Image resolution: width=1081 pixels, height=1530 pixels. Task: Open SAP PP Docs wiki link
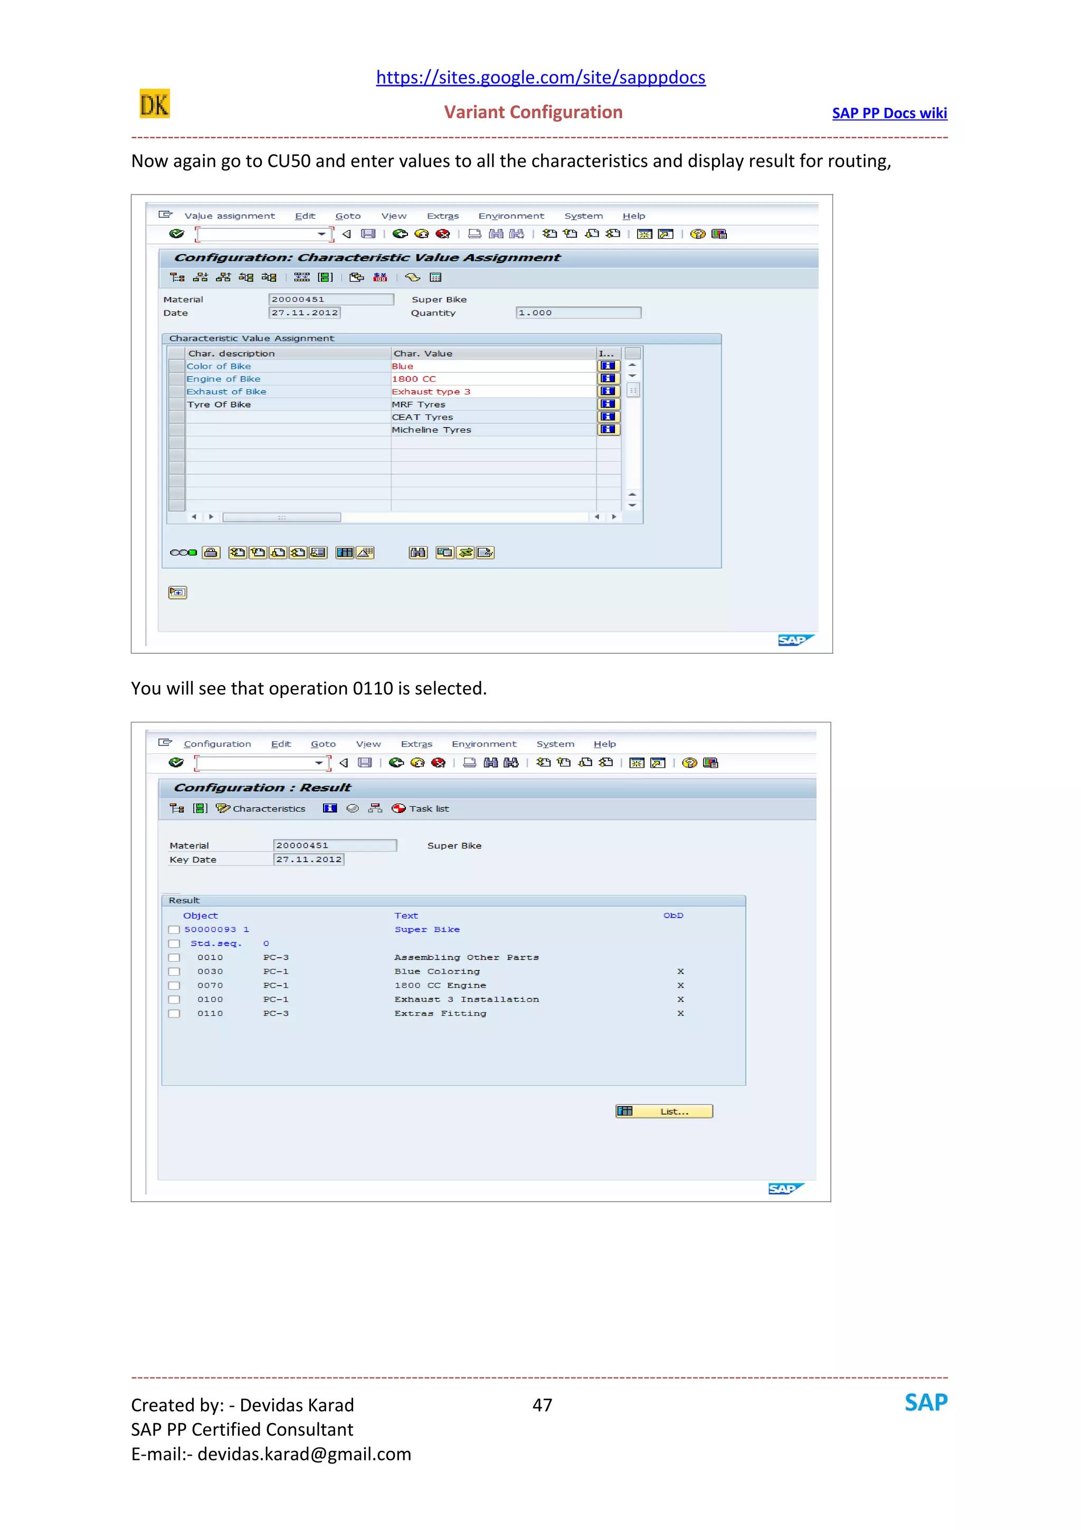890,114
